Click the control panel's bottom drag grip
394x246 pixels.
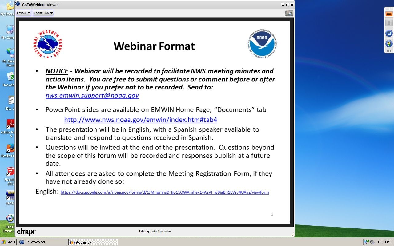(x=389, y=51)
